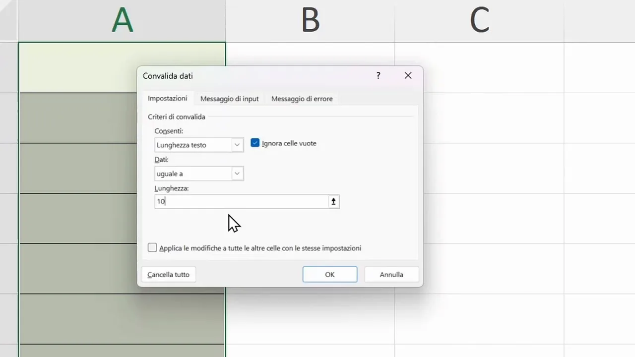Click the OK button

click(x=330, y=274)
